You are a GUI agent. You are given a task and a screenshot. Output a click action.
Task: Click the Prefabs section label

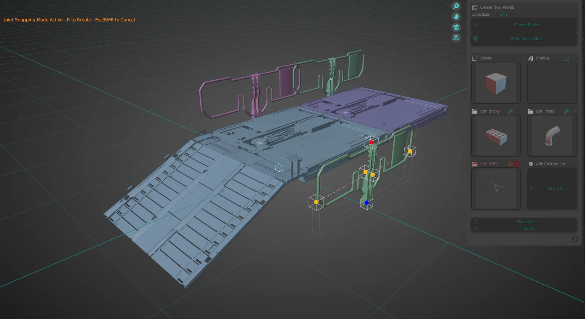click(543, 58)
